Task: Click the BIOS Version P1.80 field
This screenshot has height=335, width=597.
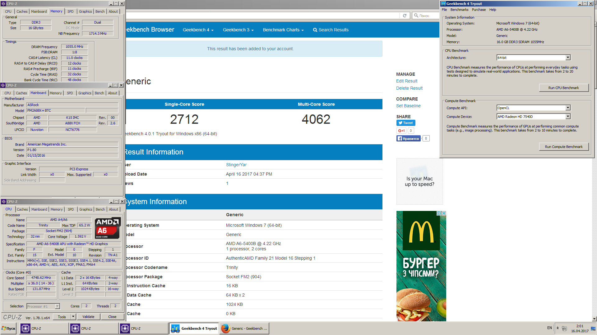Action: [x=72, y=150]
